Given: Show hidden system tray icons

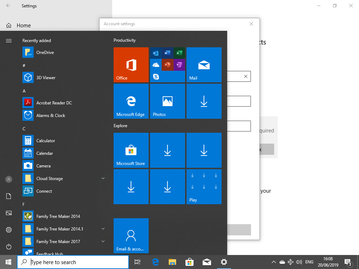Looking at the screenshot, I should click(x=273, y=262).
